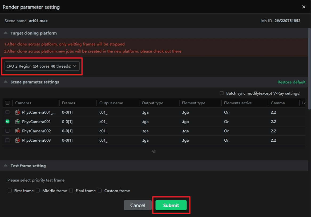This screenshot has width=311, height=217.
Task: Expand more rows with double-chevron arrow
Action: point(154,151)
